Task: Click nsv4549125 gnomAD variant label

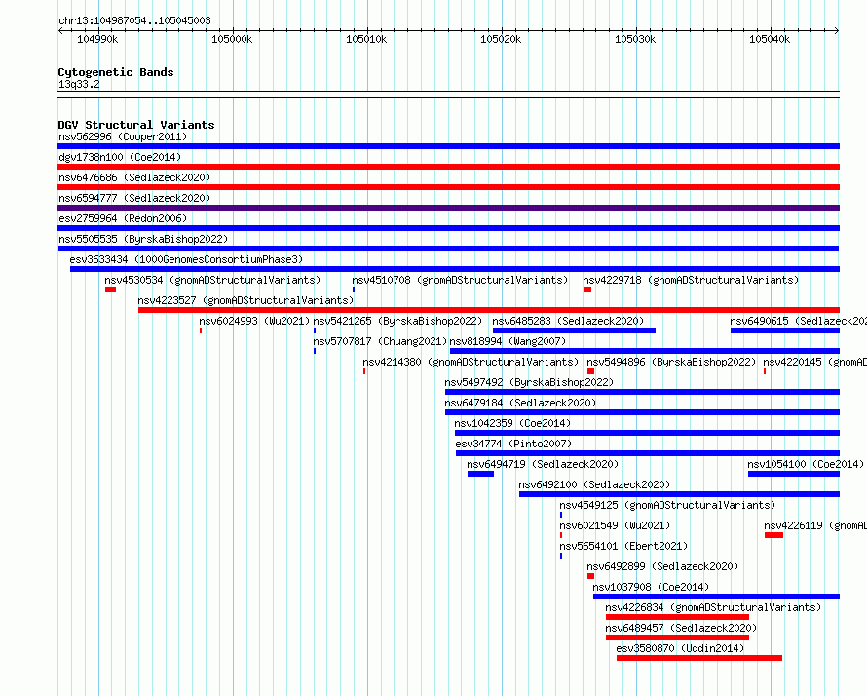Action: click(x=667, y=505)
